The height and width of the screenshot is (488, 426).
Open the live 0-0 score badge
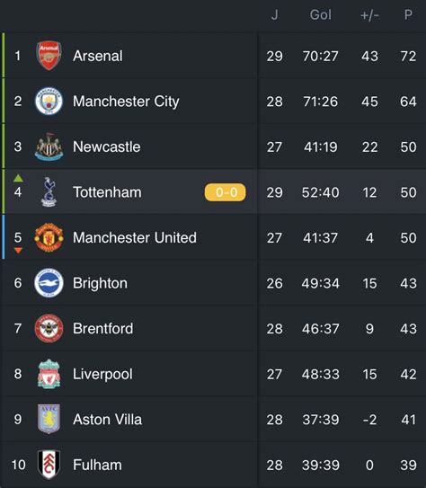click(x=225, y=192)
